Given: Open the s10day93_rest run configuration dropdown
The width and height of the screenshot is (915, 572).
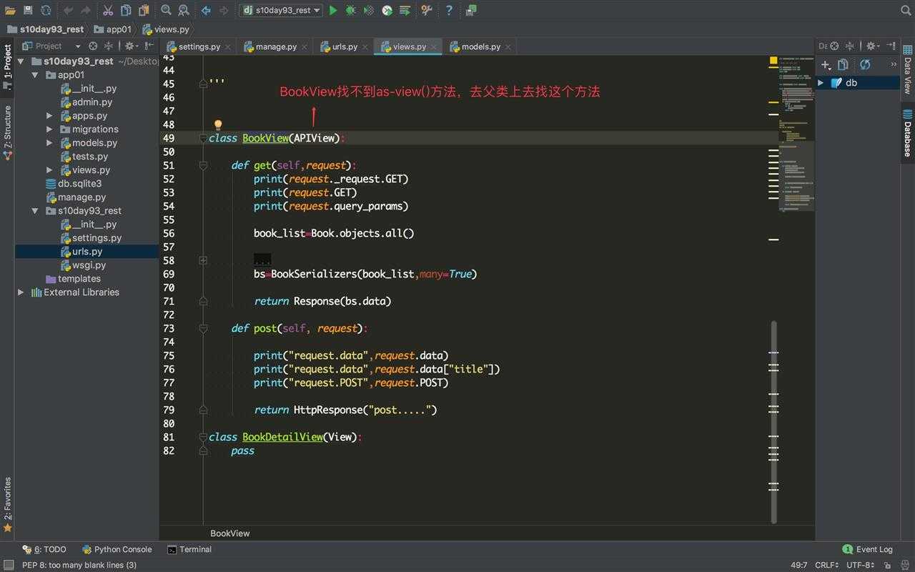Looking at the screenshot, I should click(x=281, y=10).
